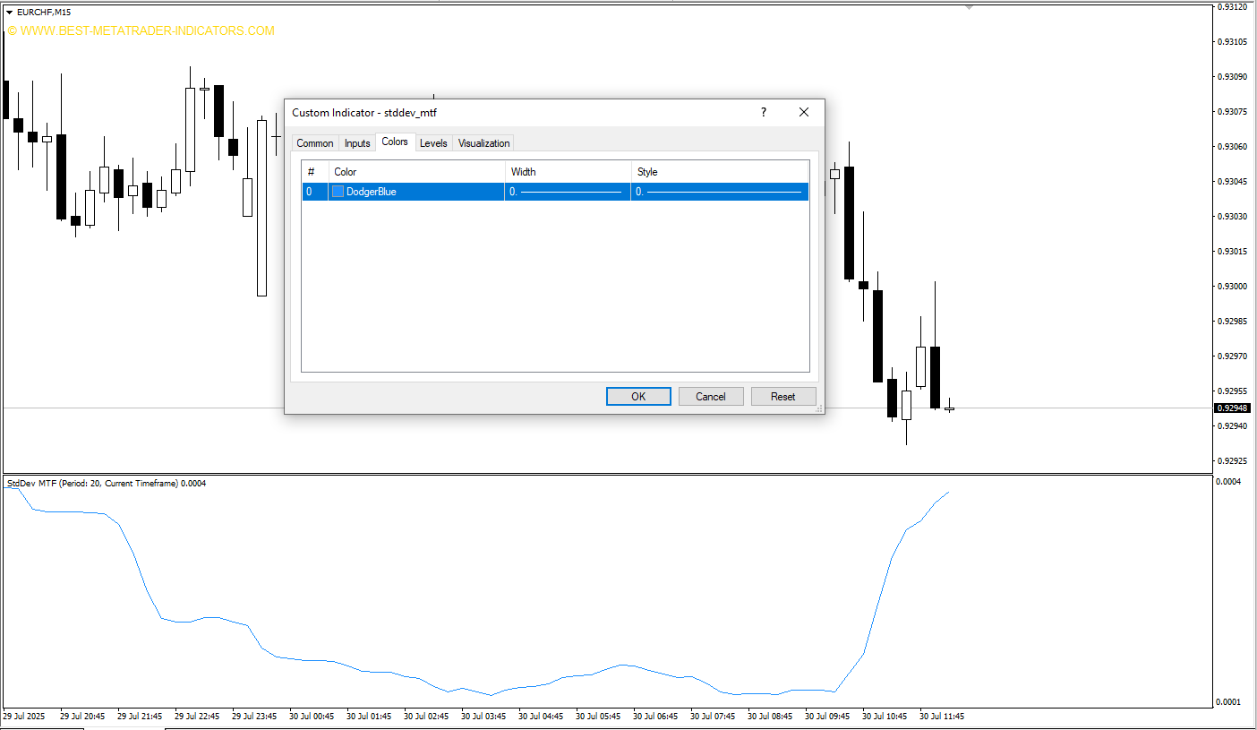Open the line Width selector in row 0
This screenshot has height=730, width=1257.
(x=568, y=192)
